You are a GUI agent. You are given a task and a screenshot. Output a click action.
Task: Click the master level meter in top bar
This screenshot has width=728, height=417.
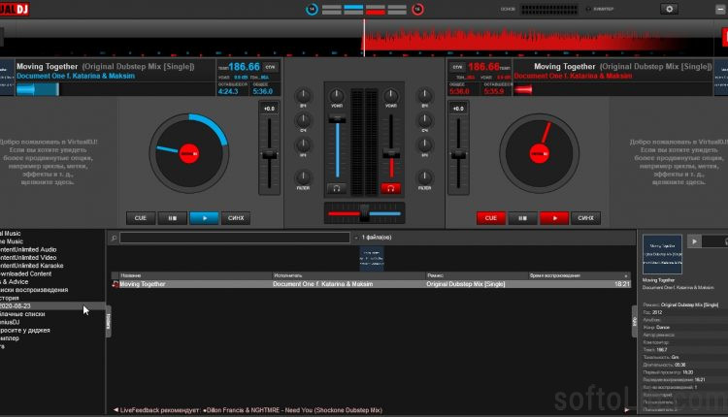[549, 9]
